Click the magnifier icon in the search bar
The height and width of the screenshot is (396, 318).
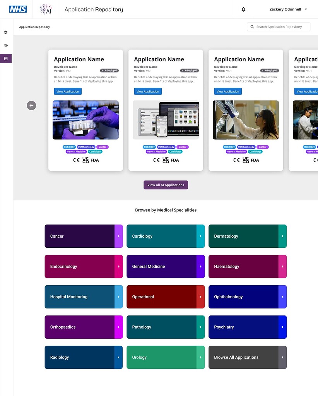[x=253, y=27]
